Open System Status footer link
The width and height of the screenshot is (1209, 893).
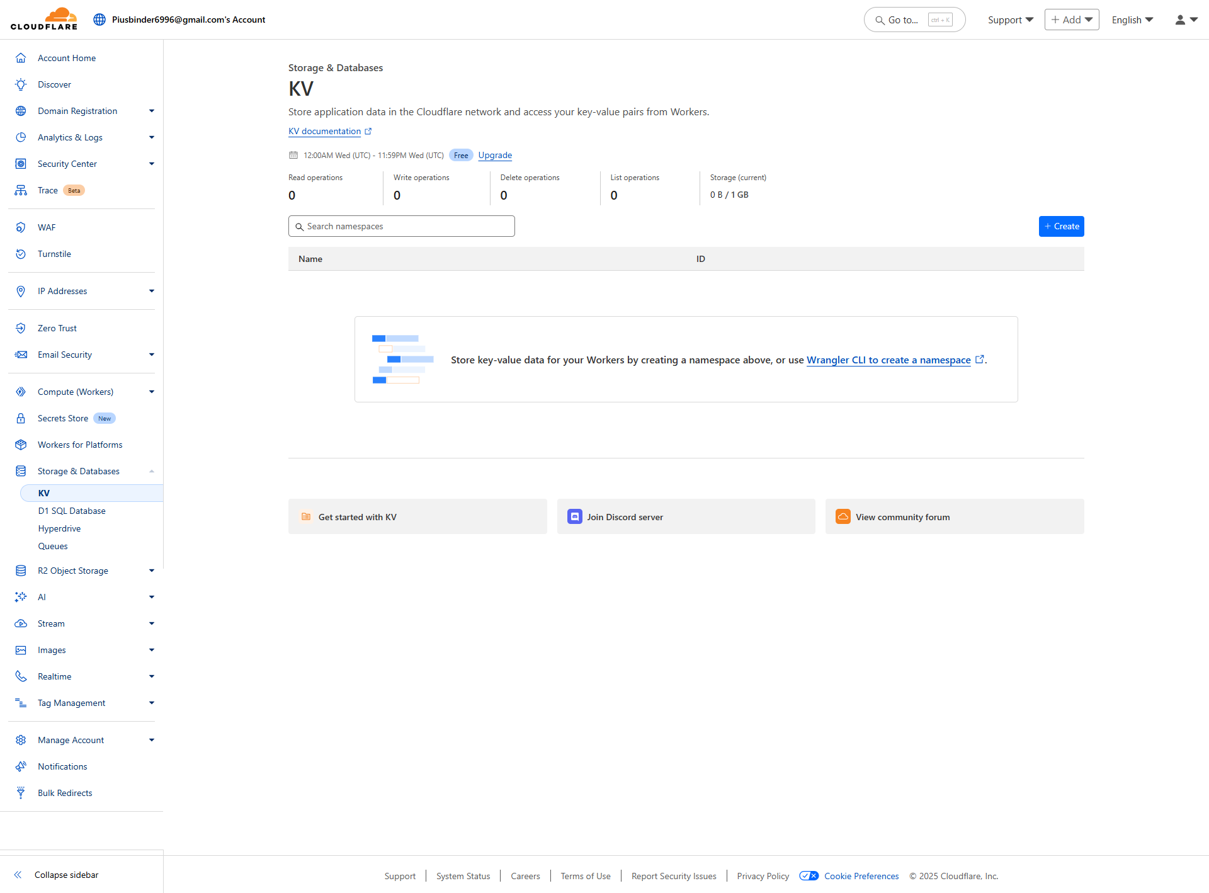[x=463, y=876]
